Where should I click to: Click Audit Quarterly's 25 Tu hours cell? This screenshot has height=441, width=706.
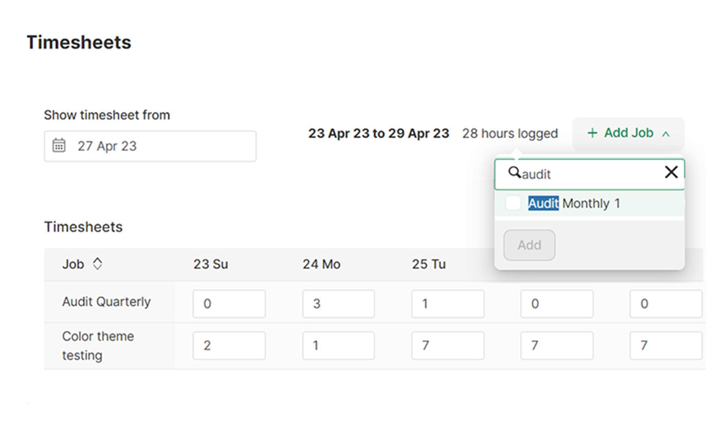pyautogui.click(x=447, y=303)
